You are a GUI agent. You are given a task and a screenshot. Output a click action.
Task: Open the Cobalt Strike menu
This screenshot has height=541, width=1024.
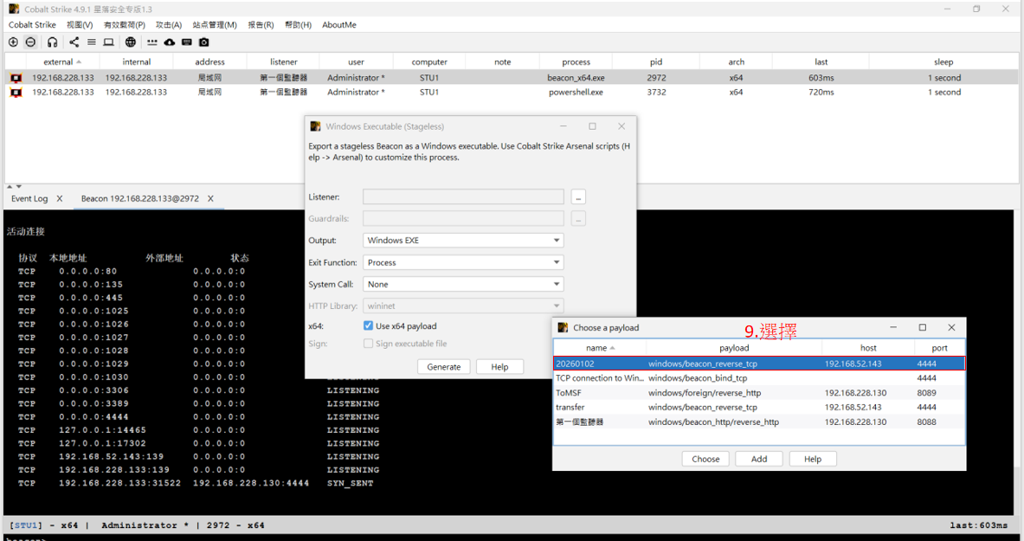[32, 25]
